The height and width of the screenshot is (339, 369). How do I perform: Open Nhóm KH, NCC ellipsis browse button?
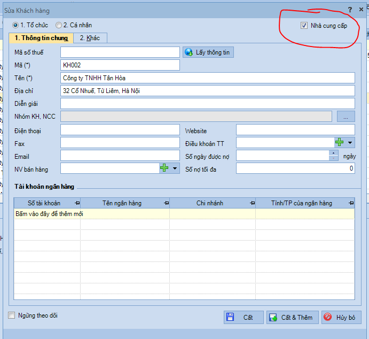coord(346,117)
